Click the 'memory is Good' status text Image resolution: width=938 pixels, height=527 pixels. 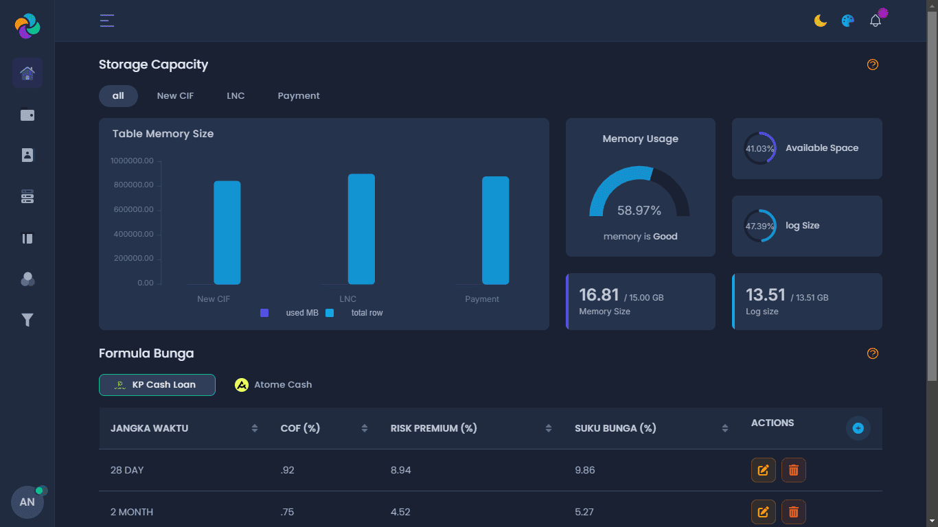641,237
